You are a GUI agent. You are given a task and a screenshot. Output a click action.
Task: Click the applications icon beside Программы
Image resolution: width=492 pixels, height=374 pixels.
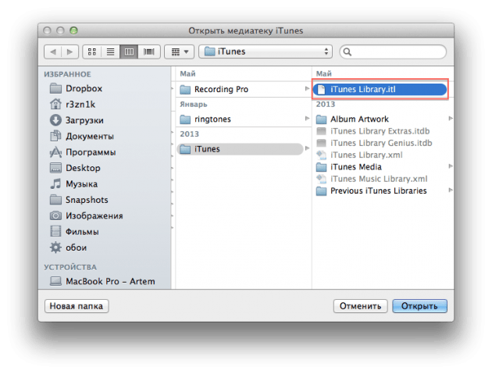pyautogui.click(x=55, y=151)
